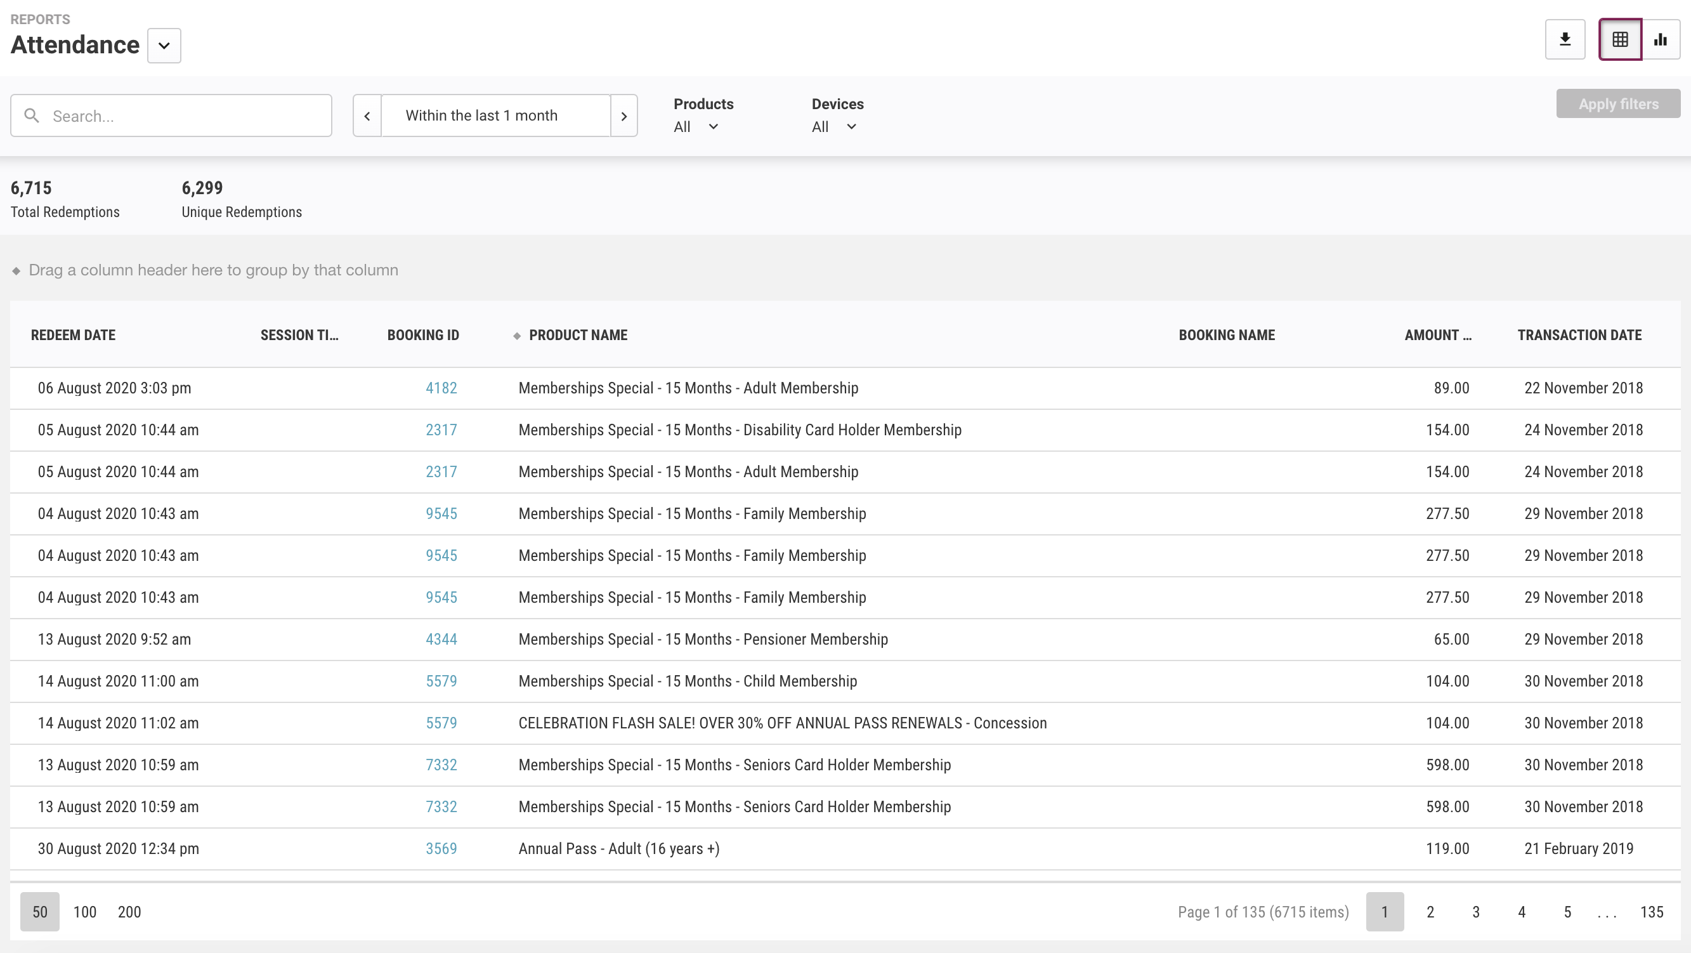
Task: Jump to last page 135
Action: [x=1652, y=912]
